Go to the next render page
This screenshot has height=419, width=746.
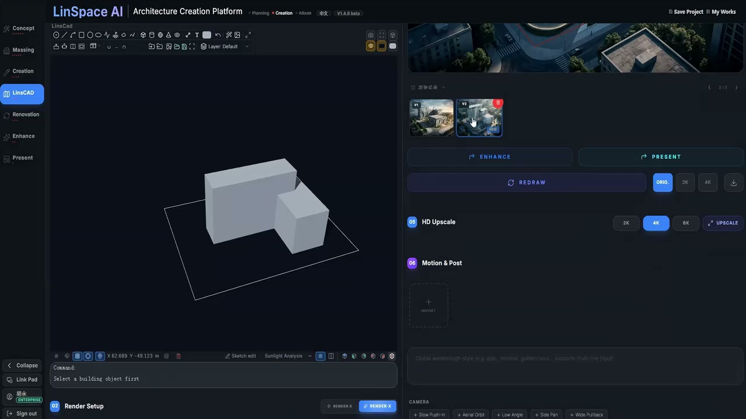(736, 88)
